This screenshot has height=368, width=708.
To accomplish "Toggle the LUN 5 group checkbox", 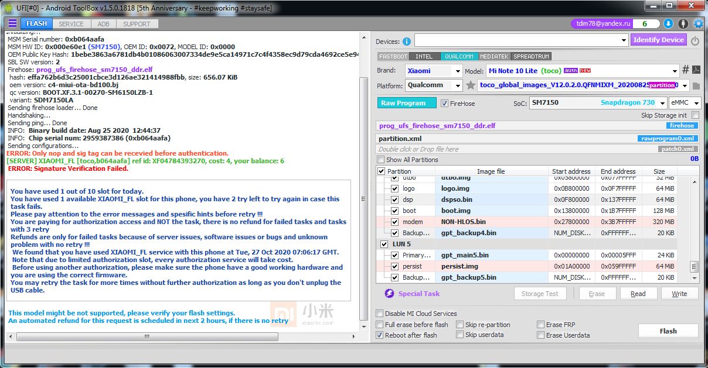I will [384, 245].
